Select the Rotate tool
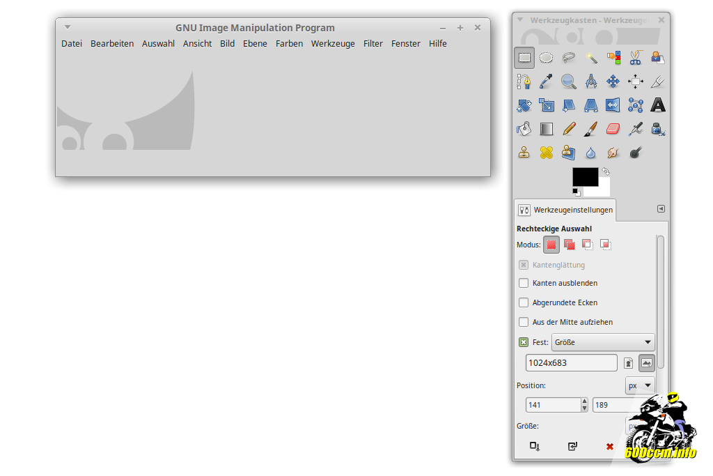713x476 pixels. [x=524, y=105]
